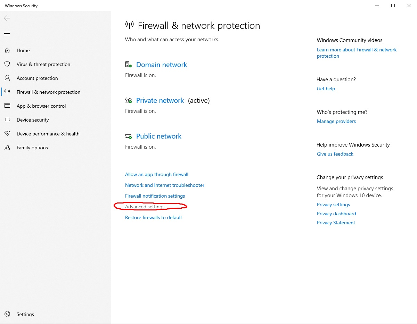
Task: Open the Privacy settings link
Action: pos(334,205)
